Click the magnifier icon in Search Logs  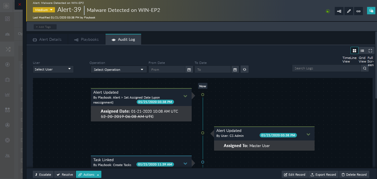click(365, 68)
